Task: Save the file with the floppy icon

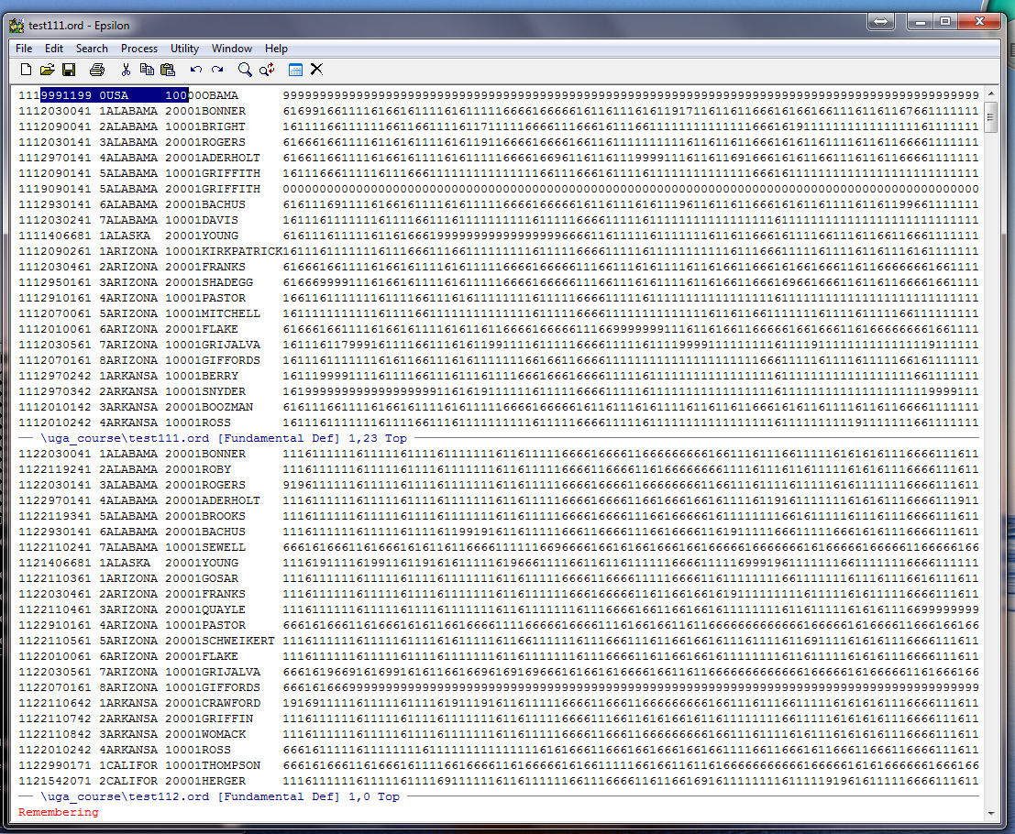Action: [69, 70]
